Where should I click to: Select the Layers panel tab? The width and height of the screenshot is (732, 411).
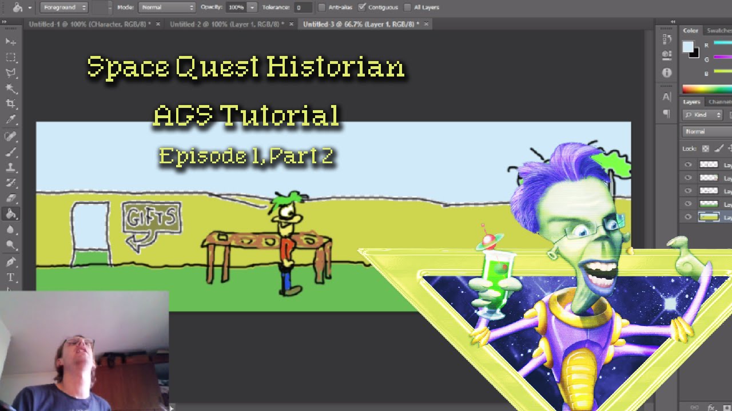pos(691,102)
